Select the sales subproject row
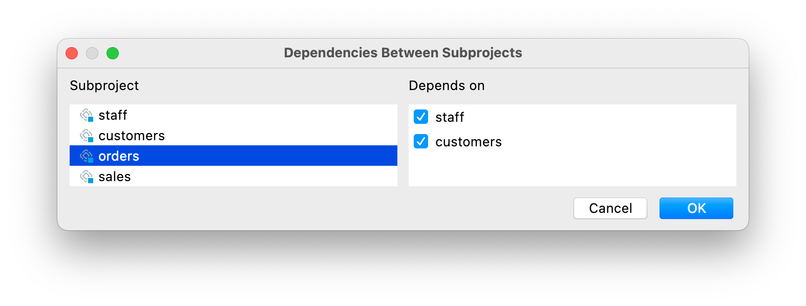The height and width of the screenshot is (306, 806). [x=234, y=176]
